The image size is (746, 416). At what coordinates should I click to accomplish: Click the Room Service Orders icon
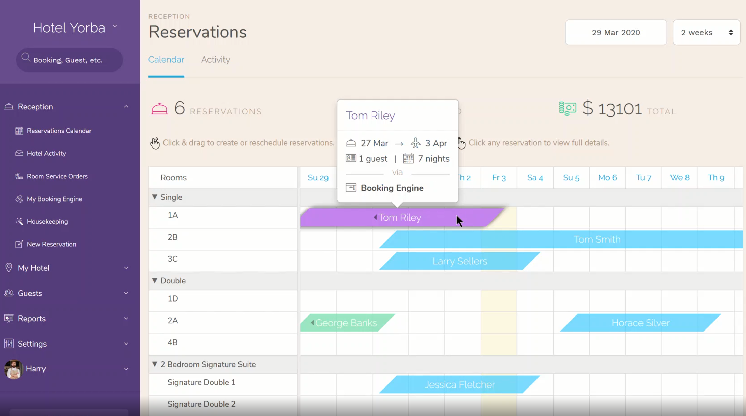[19, 176]
